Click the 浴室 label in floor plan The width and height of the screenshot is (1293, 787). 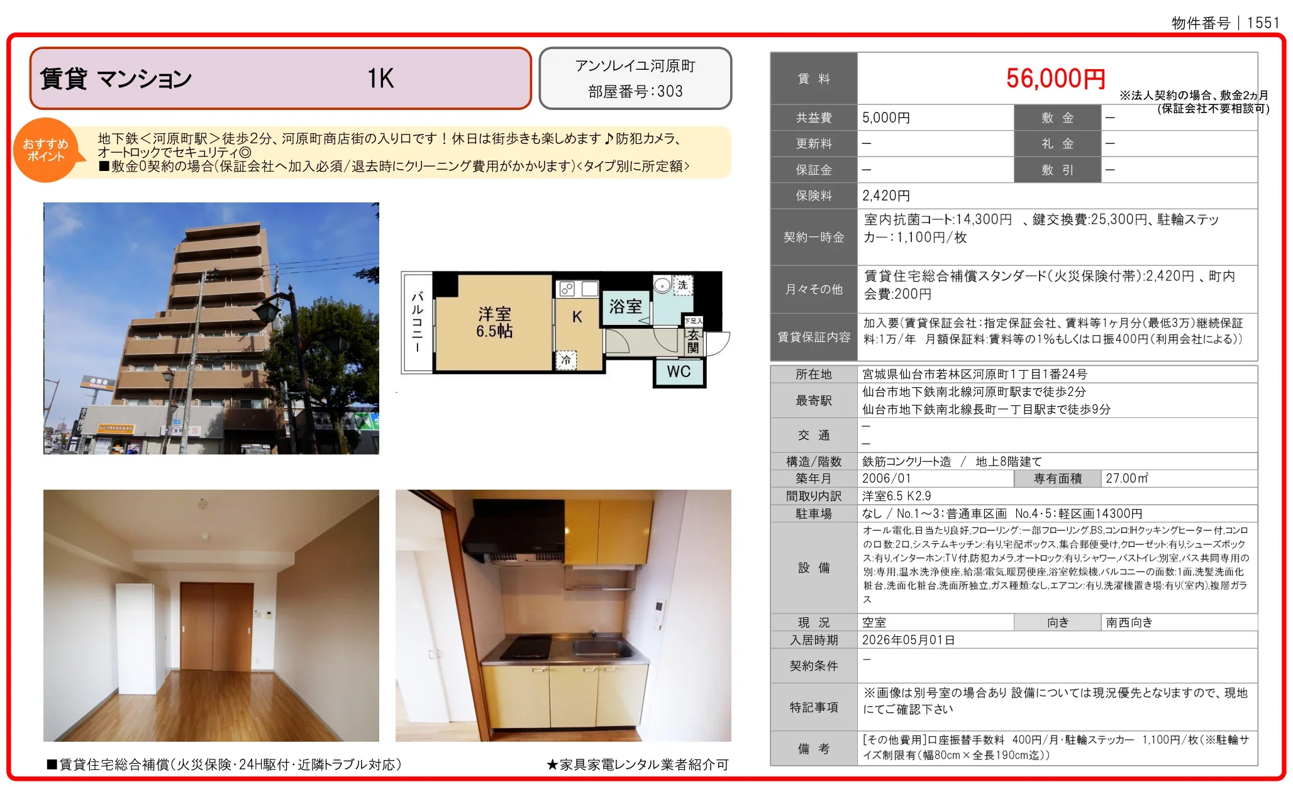pos(625,307)
